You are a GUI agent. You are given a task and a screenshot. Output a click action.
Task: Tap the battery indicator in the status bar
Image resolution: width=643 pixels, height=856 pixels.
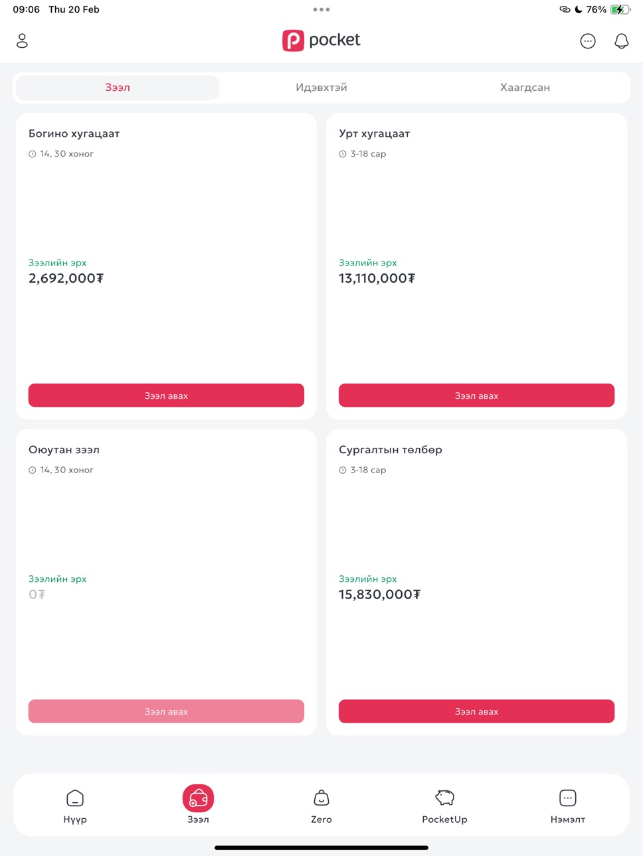click(620, 9)
